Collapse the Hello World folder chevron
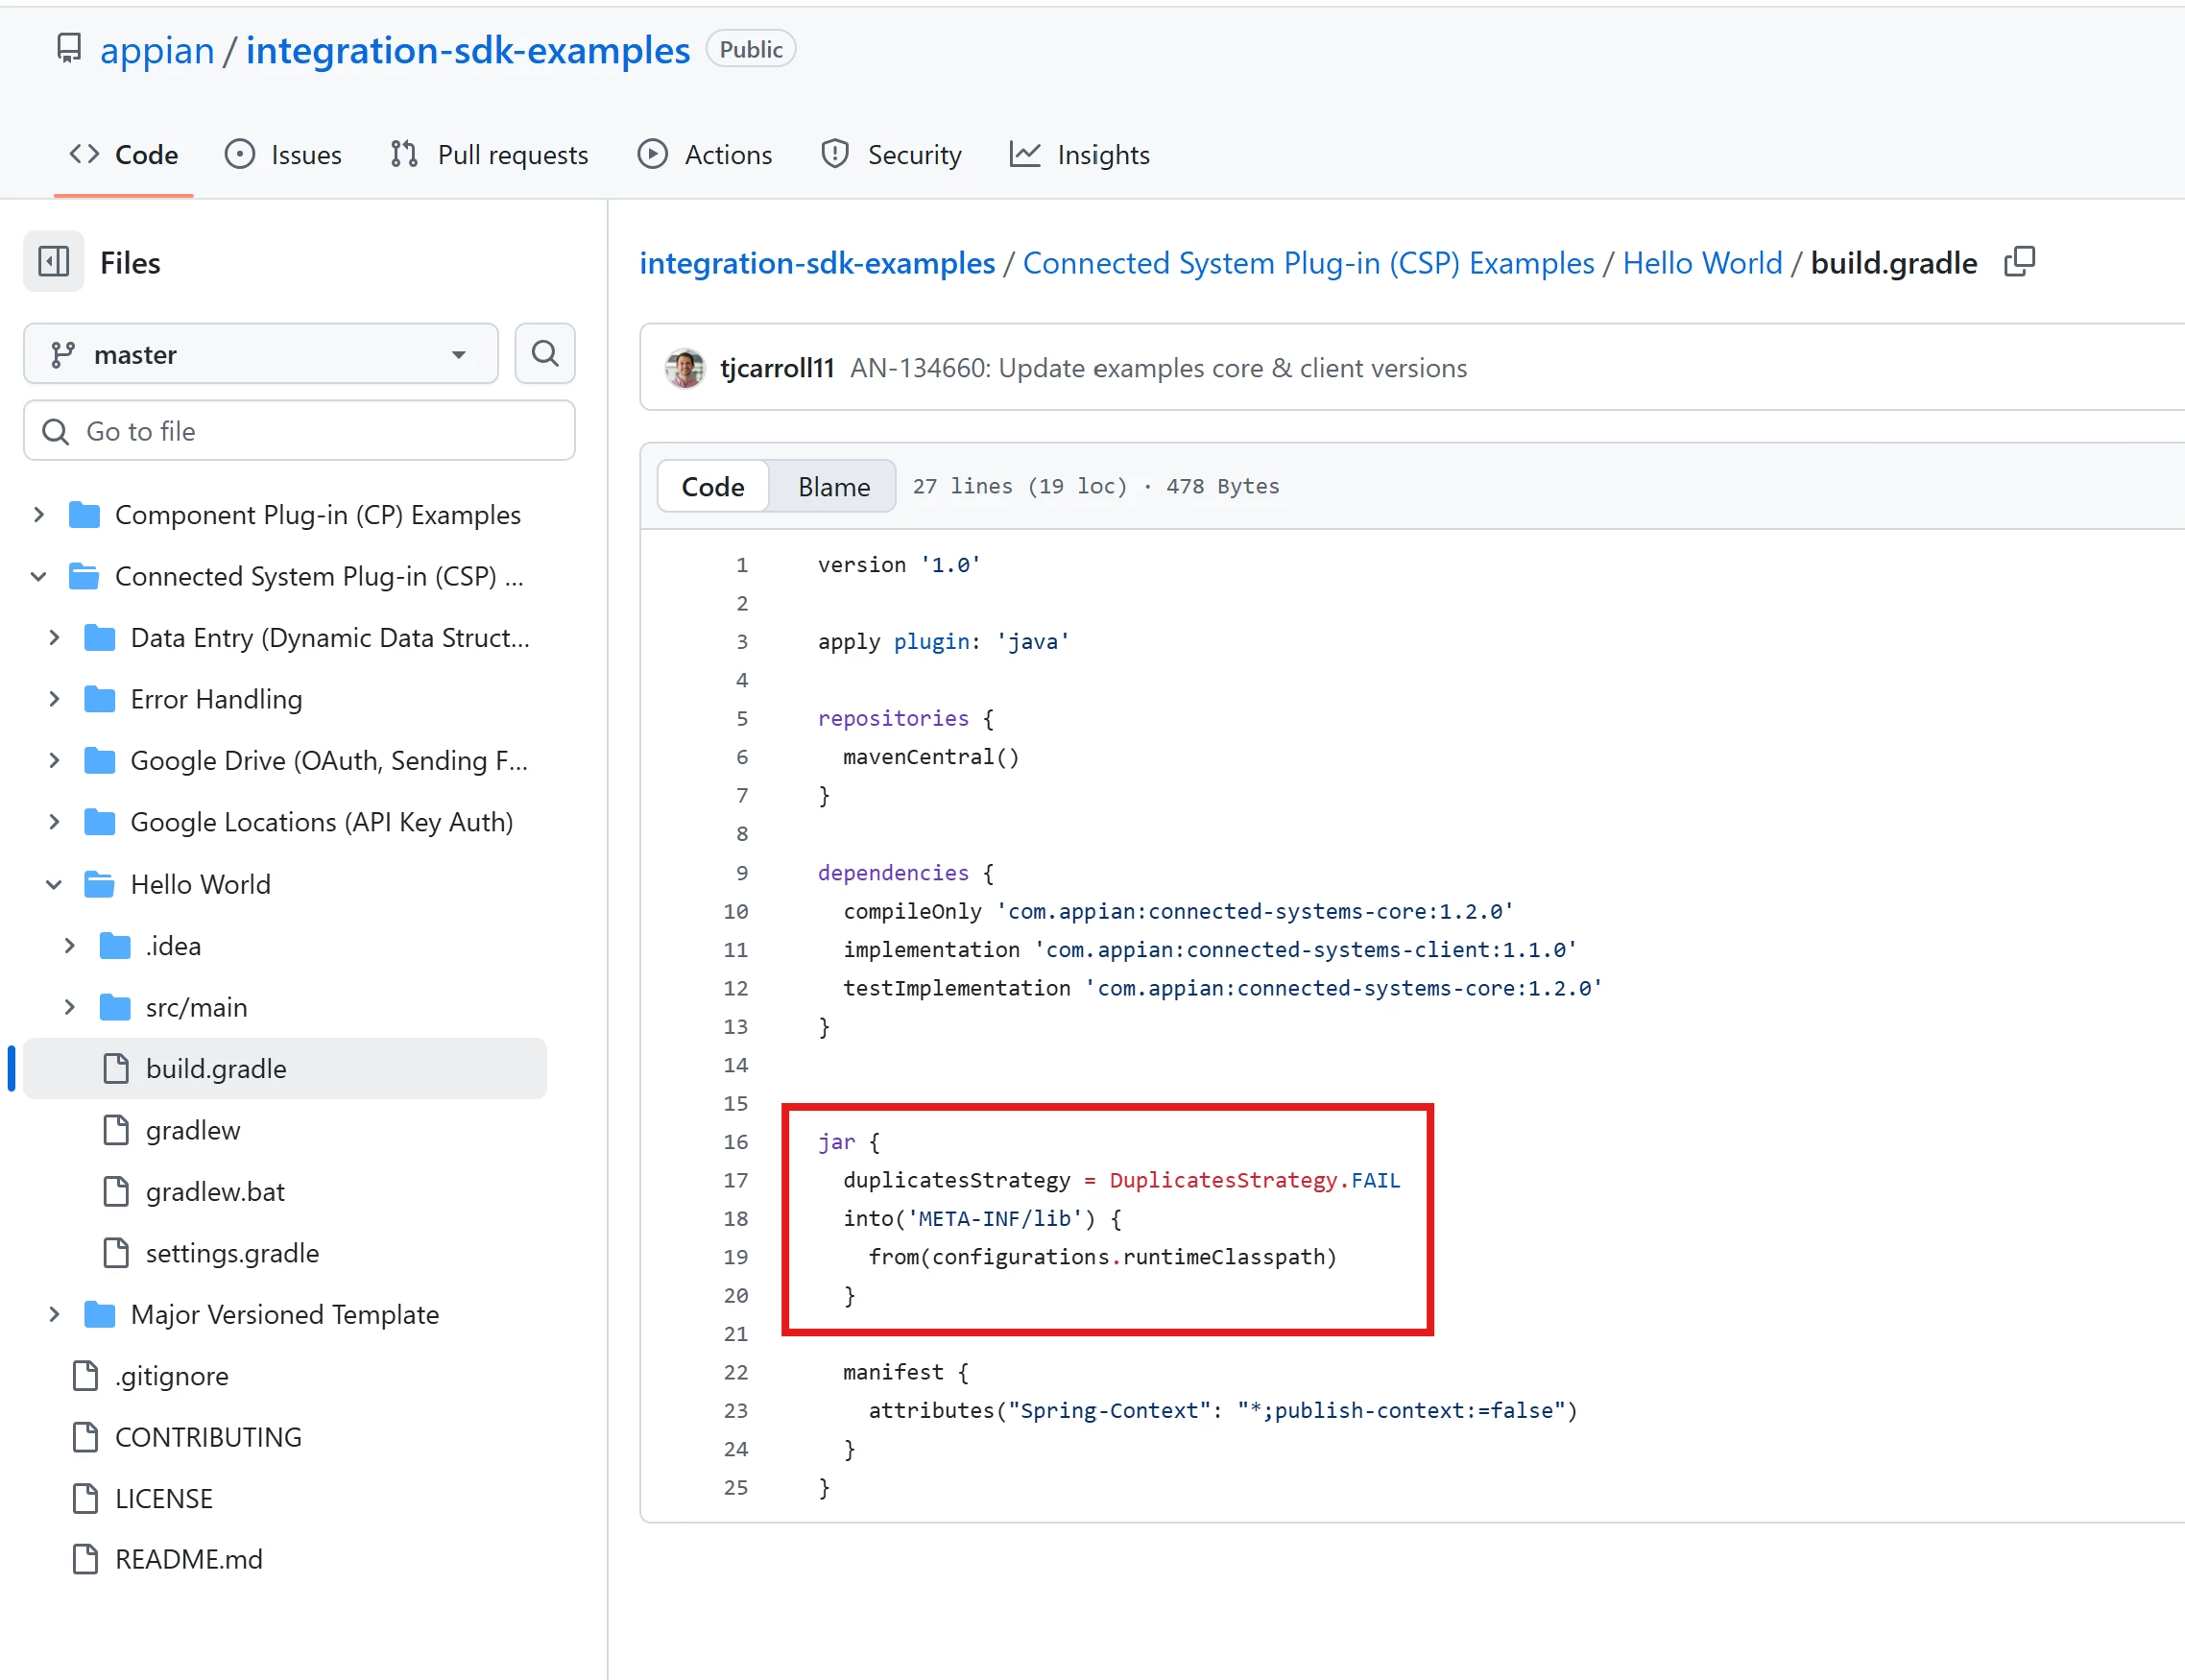 click(x=55, y=884)
